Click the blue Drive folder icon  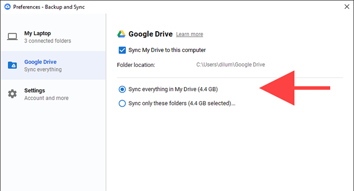coord(12,65)
